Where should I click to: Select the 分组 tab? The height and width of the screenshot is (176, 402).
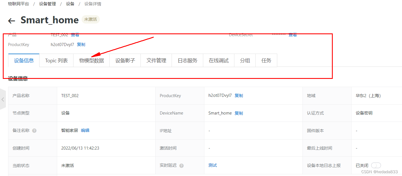pos(245,60)
